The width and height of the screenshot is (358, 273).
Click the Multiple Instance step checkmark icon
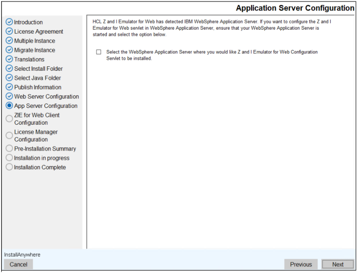pyautogui.click(x=9, y=41)
